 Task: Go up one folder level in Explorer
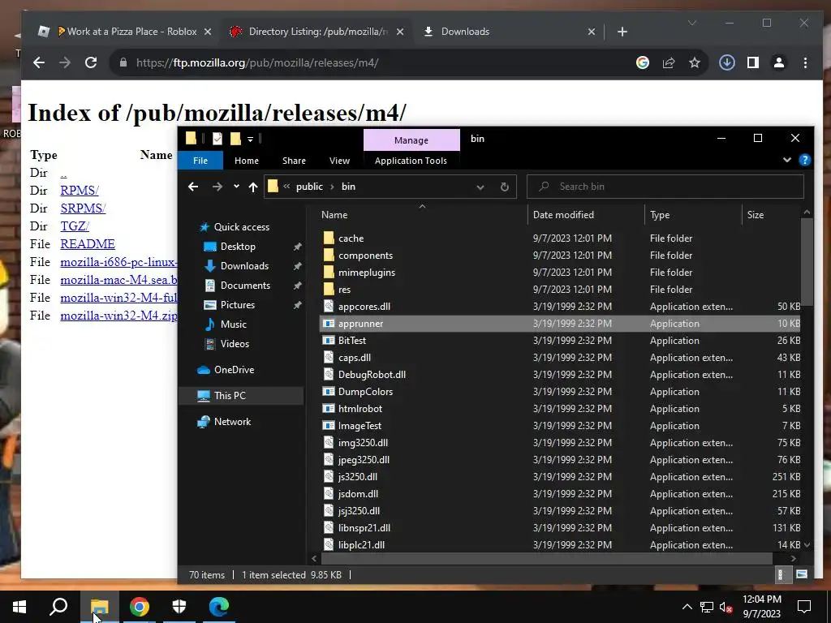pos(253,187)
